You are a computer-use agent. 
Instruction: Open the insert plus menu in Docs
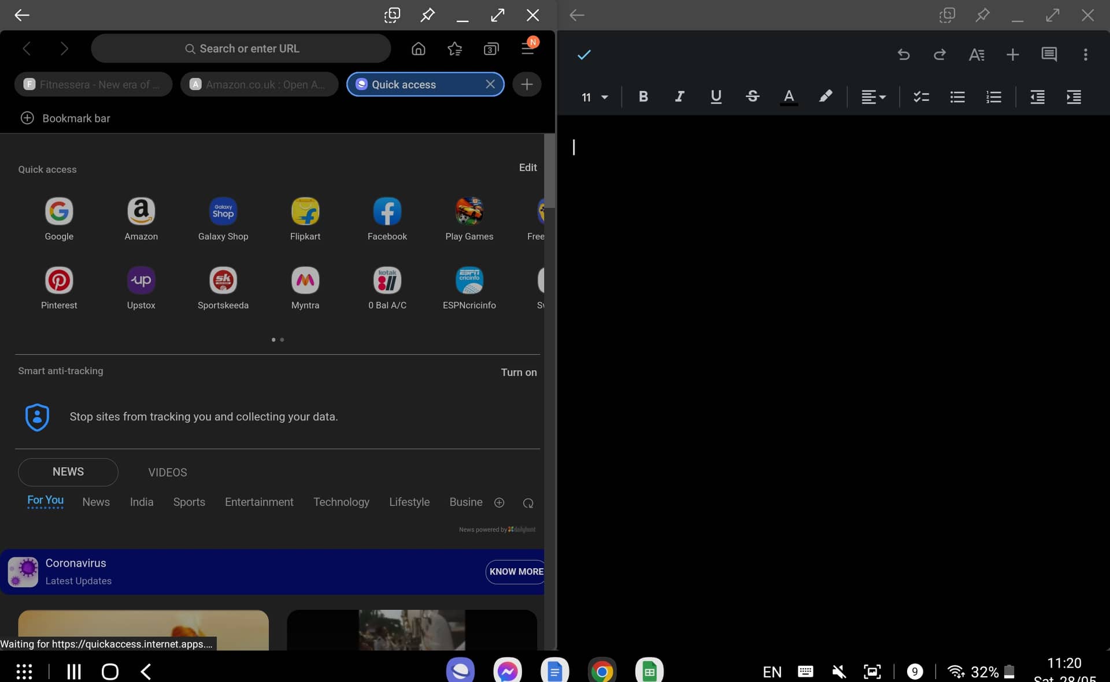click(1012, 54)
